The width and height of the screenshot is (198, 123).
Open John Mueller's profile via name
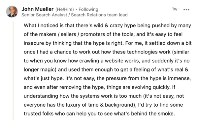[38, 9]
